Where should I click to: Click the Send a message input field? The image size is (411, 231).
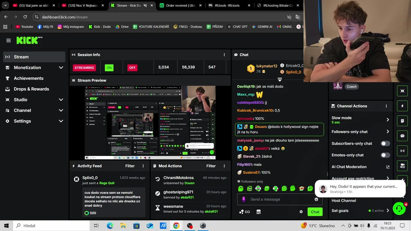(x=279, y=199)
